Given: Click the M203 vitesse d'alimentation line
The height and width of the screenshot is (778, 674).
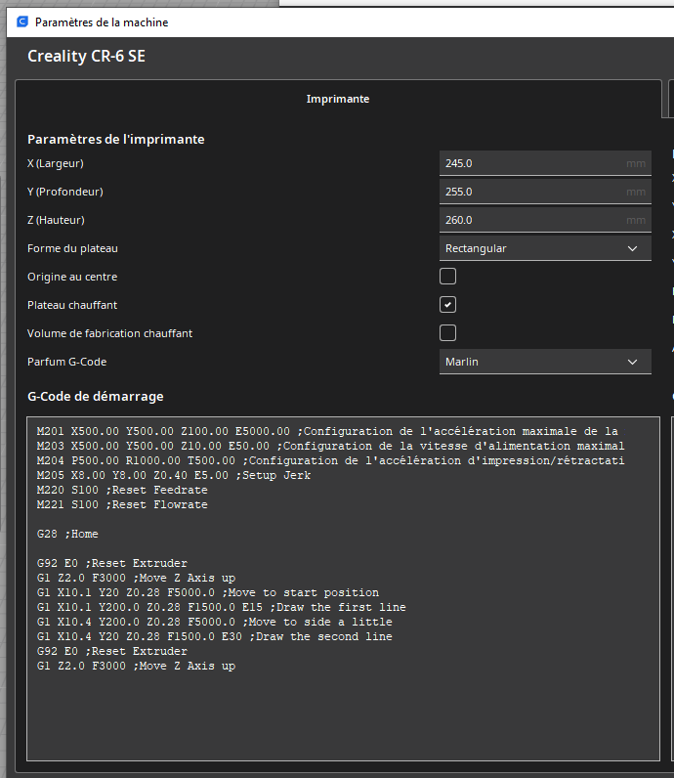Looking at the screenshot, I should pyautogui.click(x=330, y=446).
